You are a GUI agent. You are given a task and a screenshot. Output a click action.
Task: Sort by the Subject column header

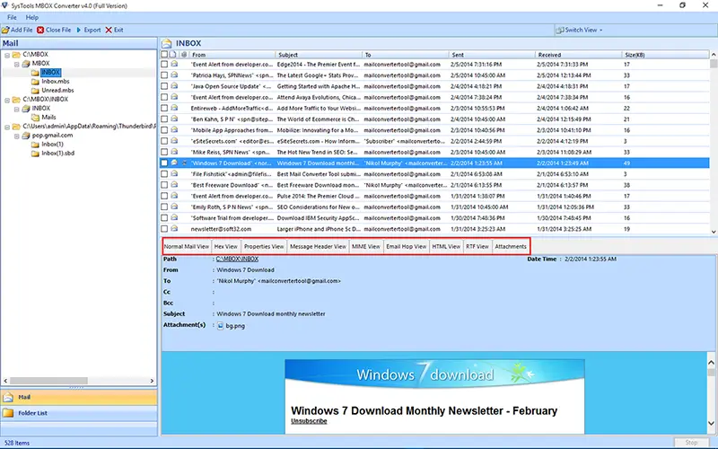coord(319,55)
